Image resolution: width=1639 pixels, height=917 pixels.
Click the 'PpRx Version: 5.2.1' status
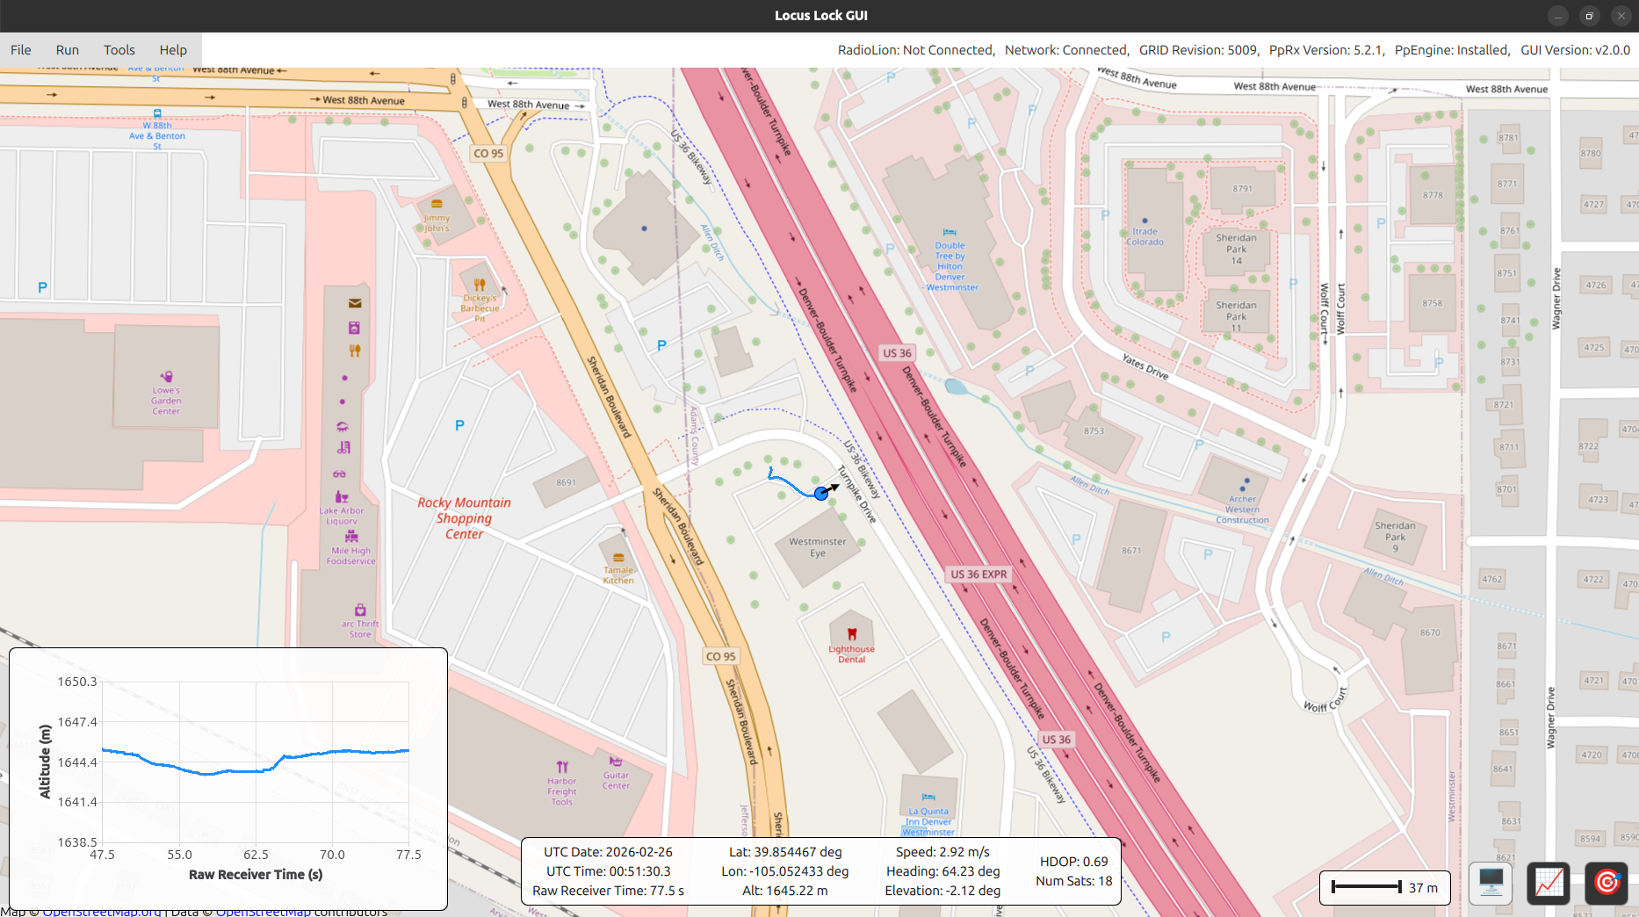1326,50
